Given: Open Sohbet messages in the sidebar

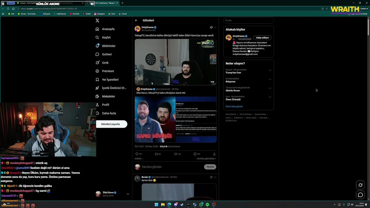Looking at the screenshot, I should tap(103, 54).
